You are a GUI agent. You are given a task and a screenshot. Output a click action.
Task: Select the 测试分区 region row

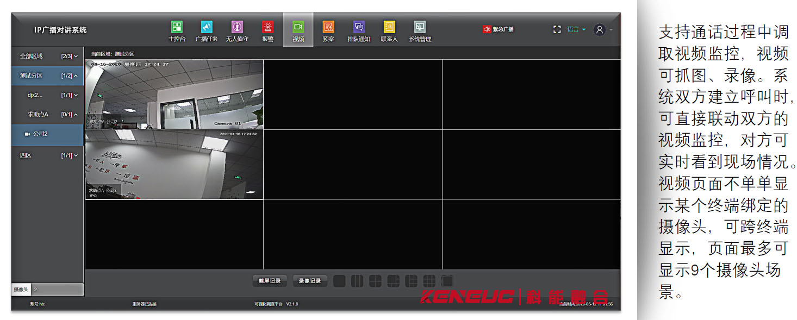point(47,76)
